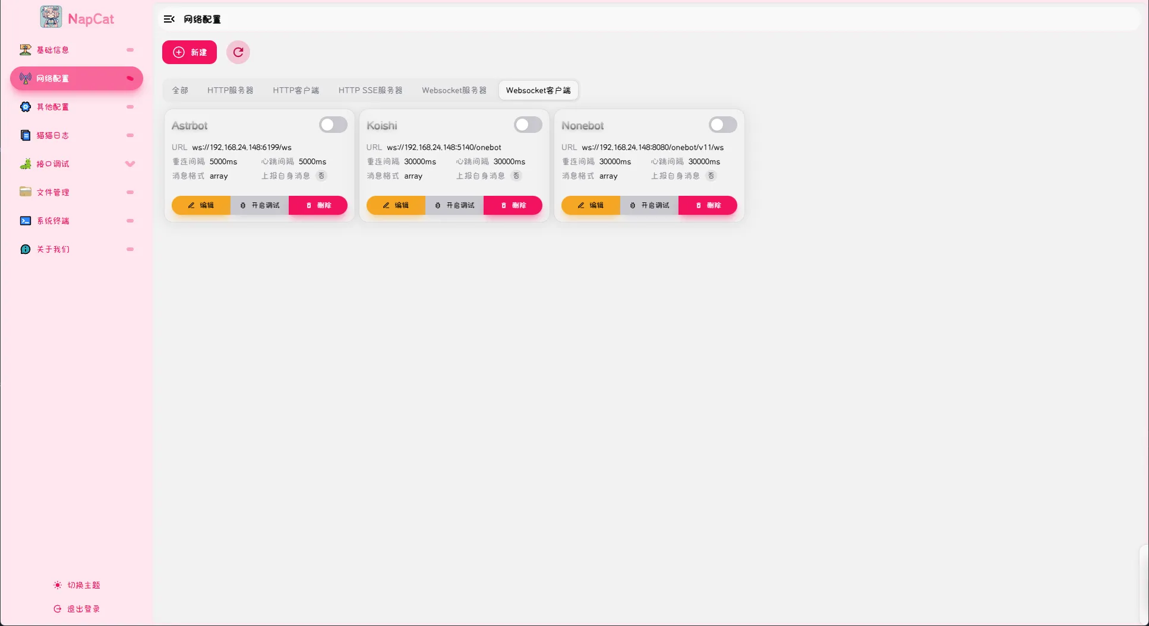Screen dimensions: 1149x626
Task: Click the bug icon on Nonebot card
Action: (x=633, y=205)
